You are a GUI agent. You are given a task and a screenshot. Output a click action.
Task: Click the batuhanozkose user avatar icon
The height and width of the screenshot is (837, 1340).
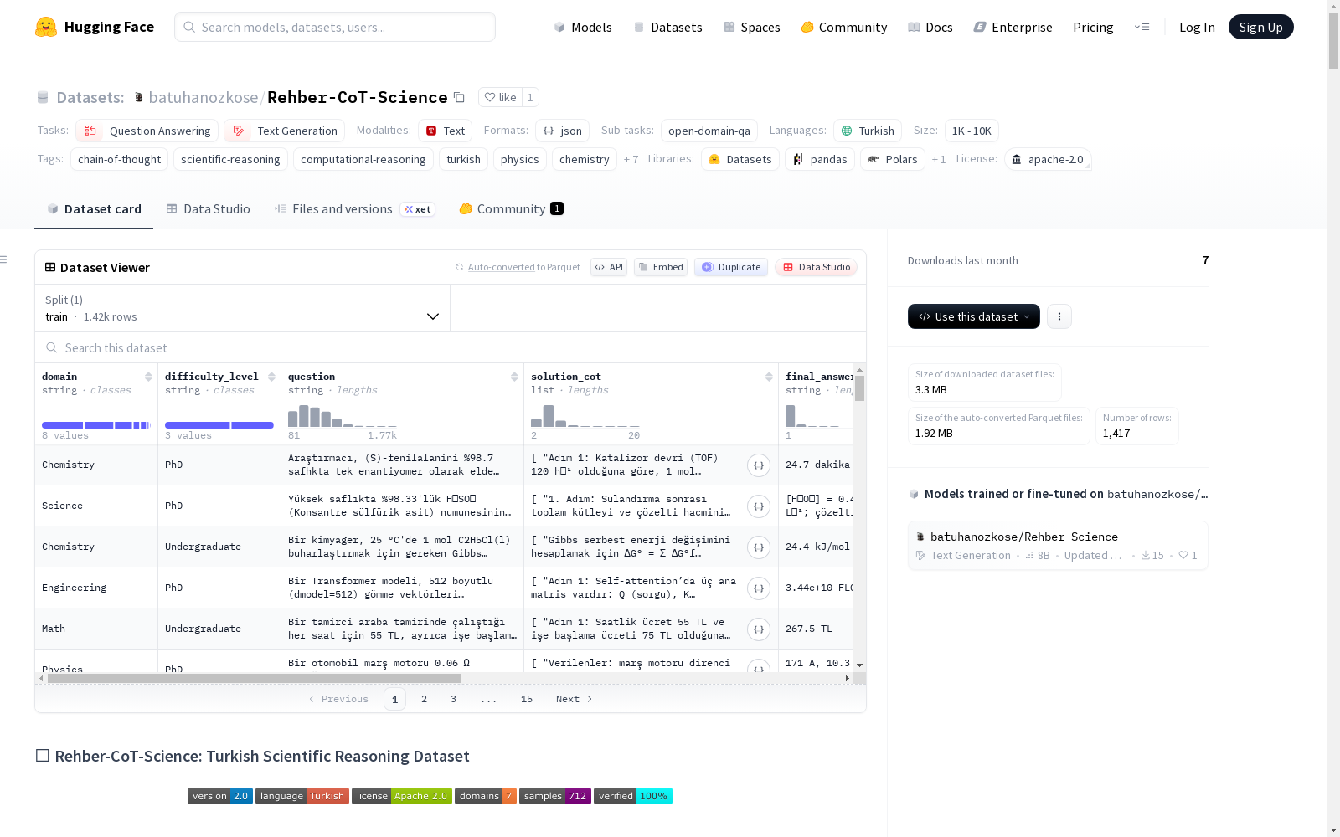click(x=139, y=97)
